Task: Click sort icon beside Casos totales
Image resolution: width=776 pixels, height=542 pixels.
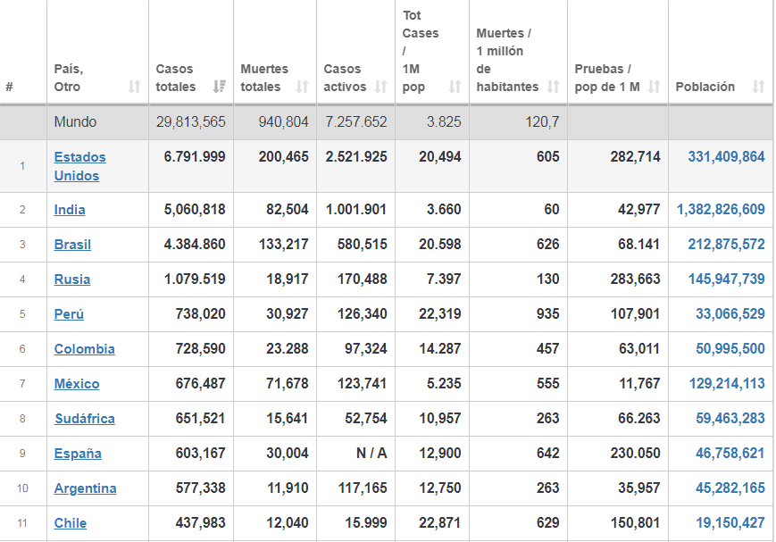Action: (220, 87)
